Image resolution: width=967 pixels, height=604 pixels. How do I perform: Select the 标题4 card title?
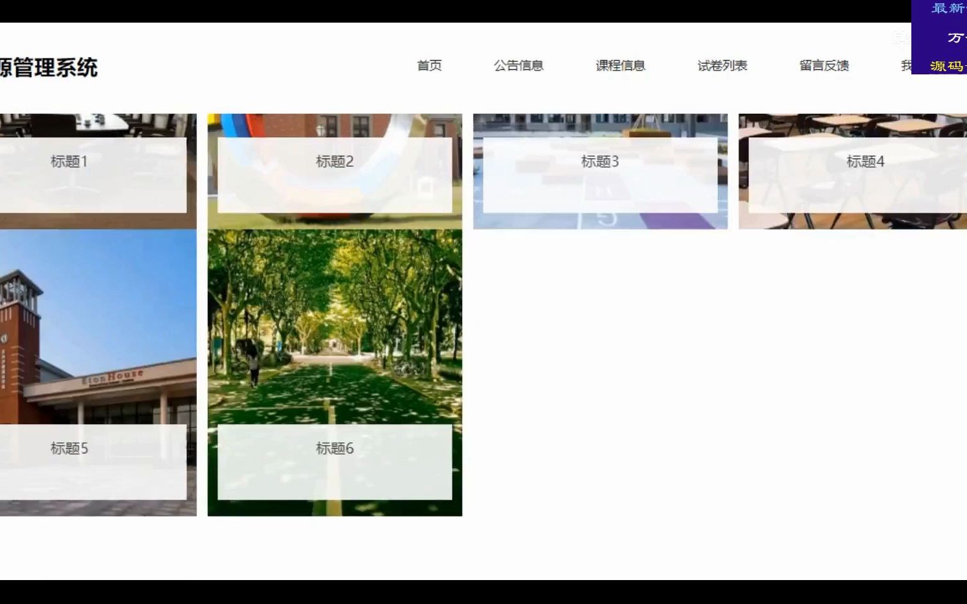[x=866, y=161]
